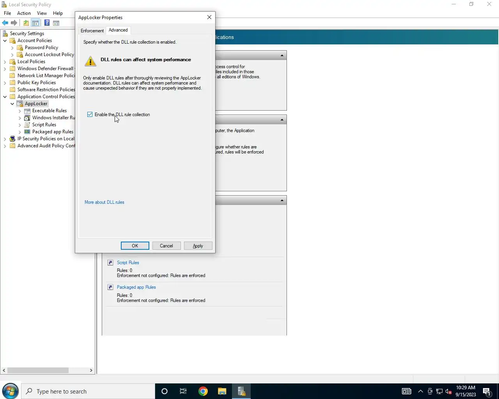This screenshot has height=399, width=499.
Task: Expand the Public Key Policies node
Action: pyautogui.click(x=5, y=83)
